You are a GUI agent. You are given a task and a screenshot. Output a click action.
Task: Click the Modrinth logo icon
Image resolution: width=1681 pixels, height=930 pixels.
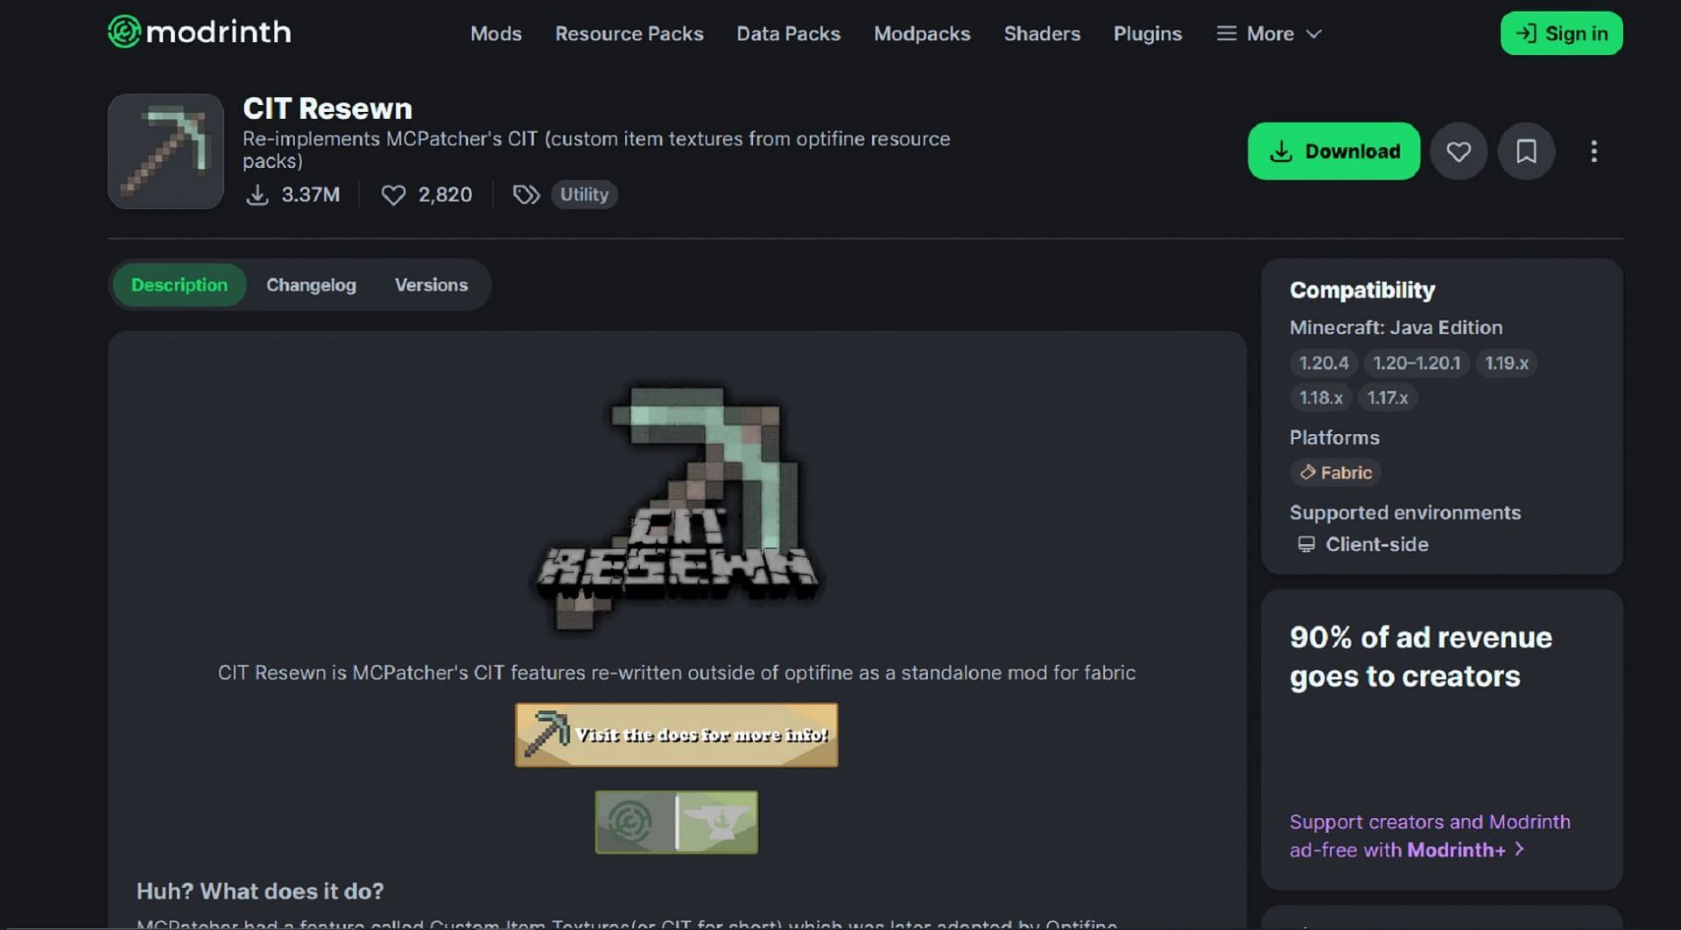tap(124, 32)
